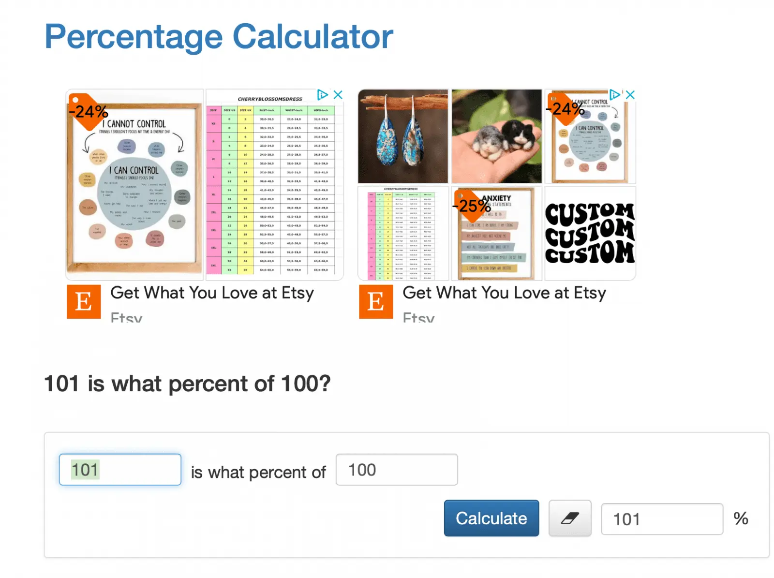Close the left Etsy ad
This screenshot has height=578, width=774.
pos(338,95)
